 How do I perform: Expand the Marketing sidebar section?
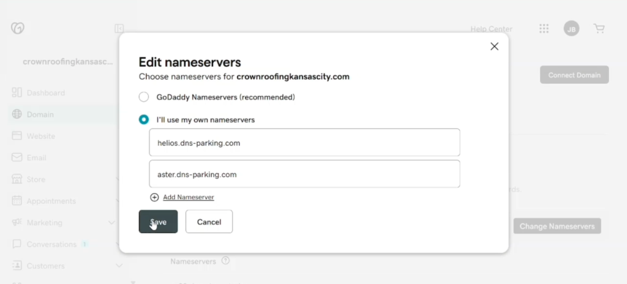click(x=111, y=222)
